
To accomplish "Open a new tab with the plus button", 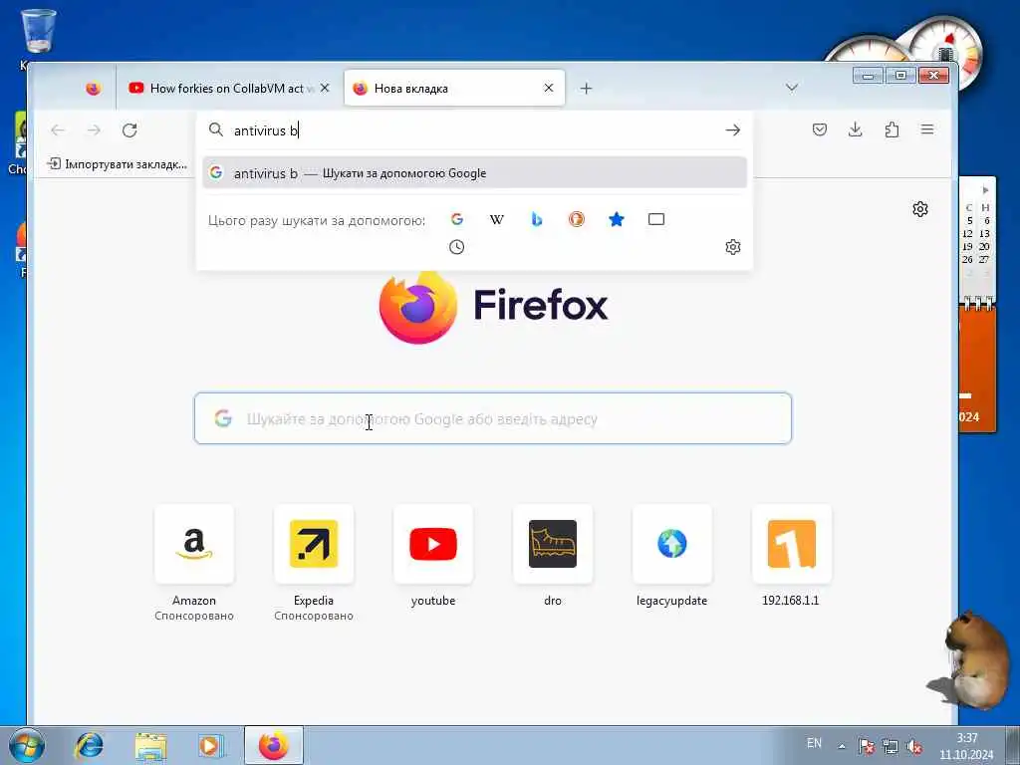I will click(x=586, y=88).
